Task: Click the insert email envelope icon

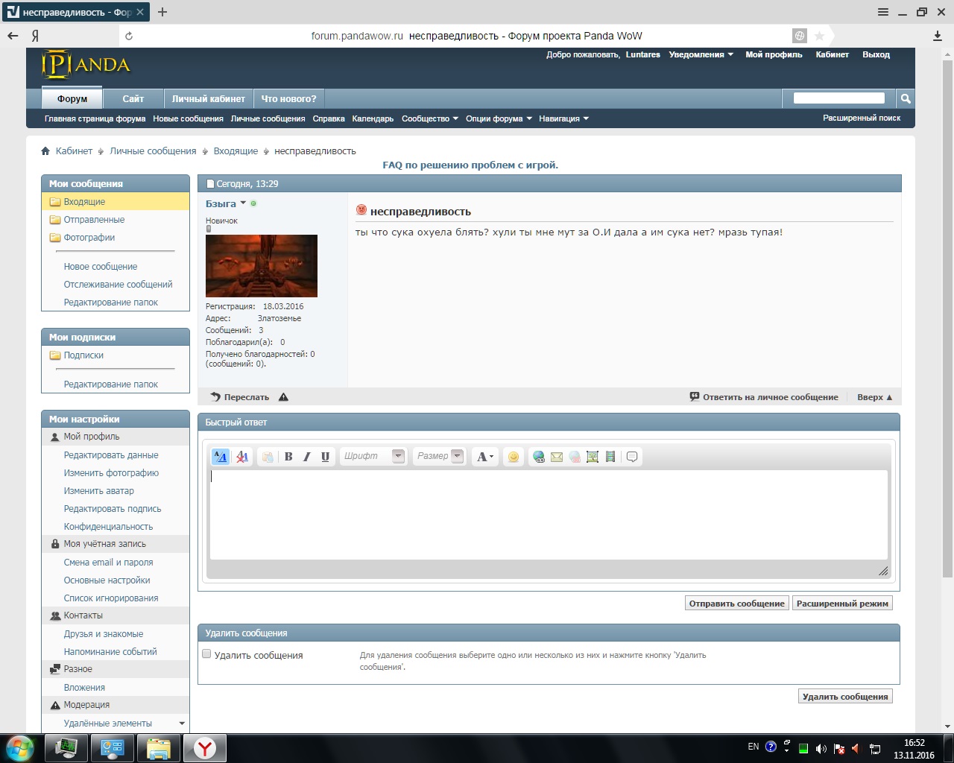Action: tap(557, 457)
